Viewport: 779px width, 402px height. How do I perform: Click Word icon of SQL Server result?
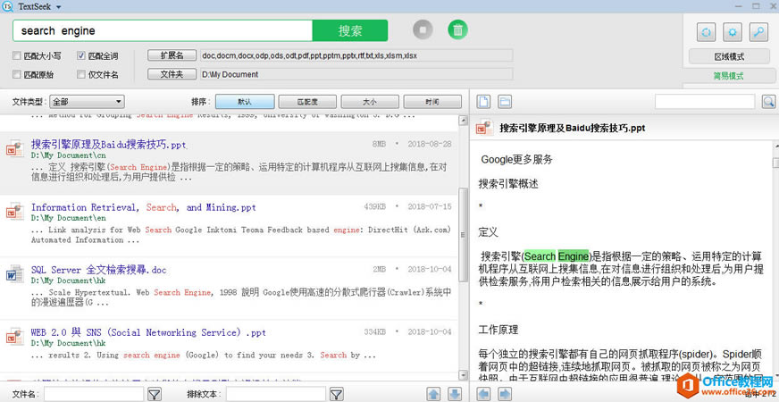pos(15,274)
